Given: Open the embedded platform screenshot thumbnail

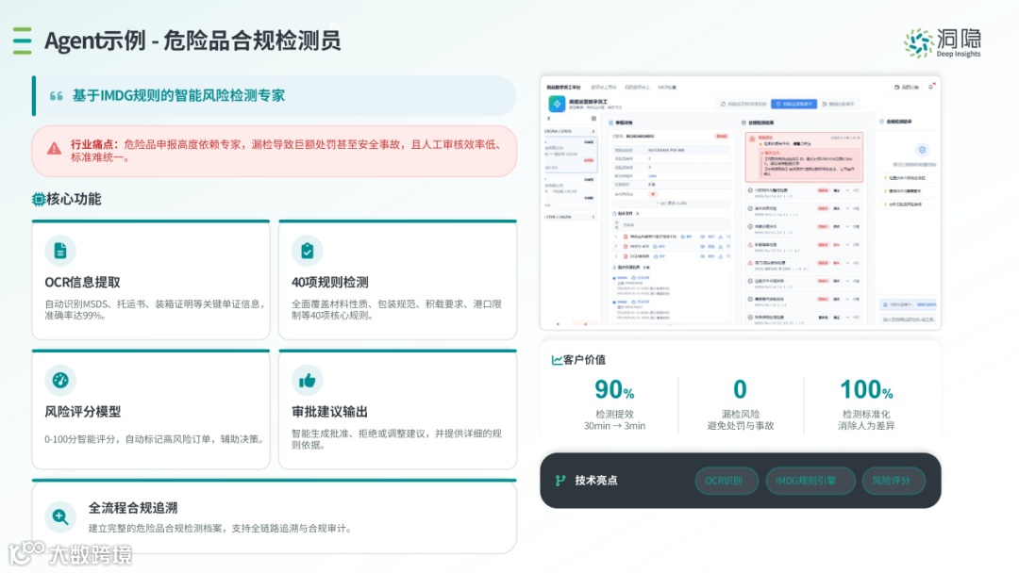Looking at the screenshot, I should pos(741,204).
